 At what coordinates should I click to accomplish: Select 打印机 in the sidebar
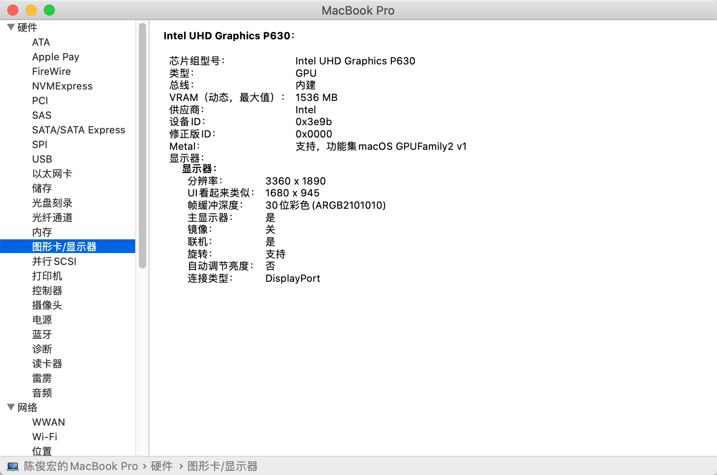point(47,276)
